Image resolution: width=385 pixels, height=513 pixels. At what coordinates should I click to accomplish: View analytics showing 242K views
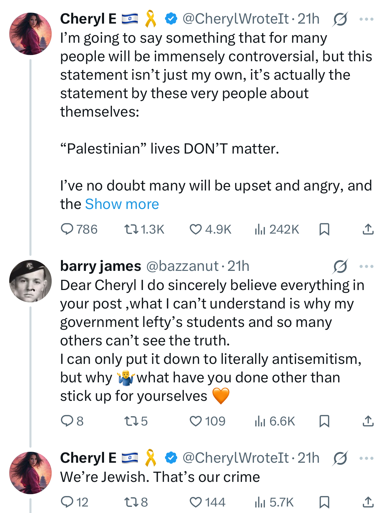tap(277, 229)
